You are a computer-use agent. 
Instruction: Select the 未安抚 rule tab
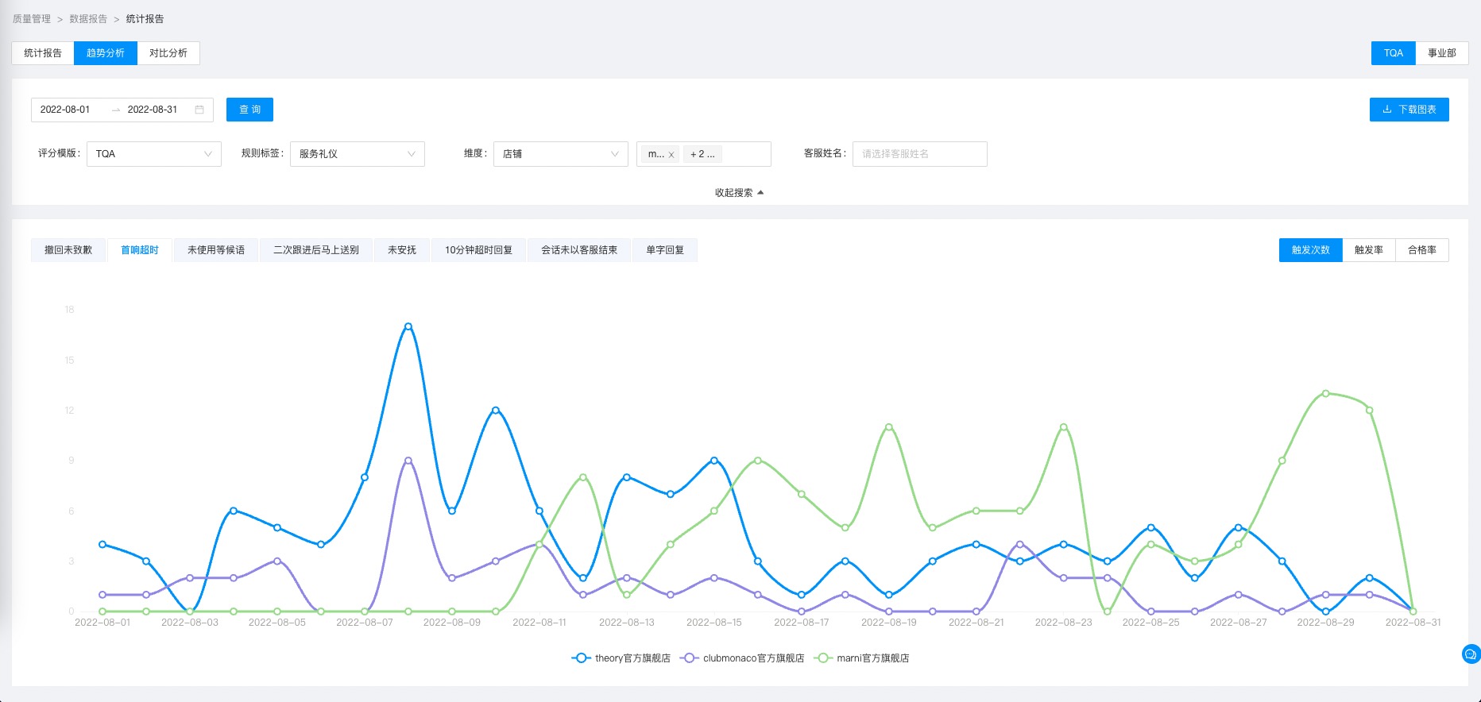pyautogui.click(x=402, y=250)
